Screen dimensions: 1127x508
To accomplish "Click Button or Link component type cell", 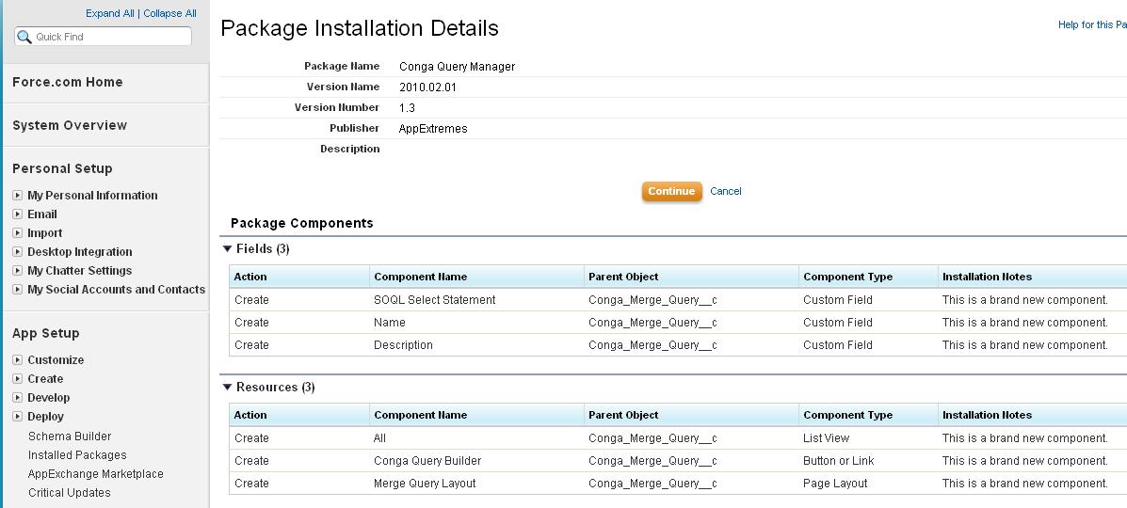I will (839, 461).
